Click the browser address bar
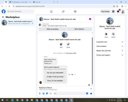Viewport: 128px width, 102px height. click(x=63, y=6)
